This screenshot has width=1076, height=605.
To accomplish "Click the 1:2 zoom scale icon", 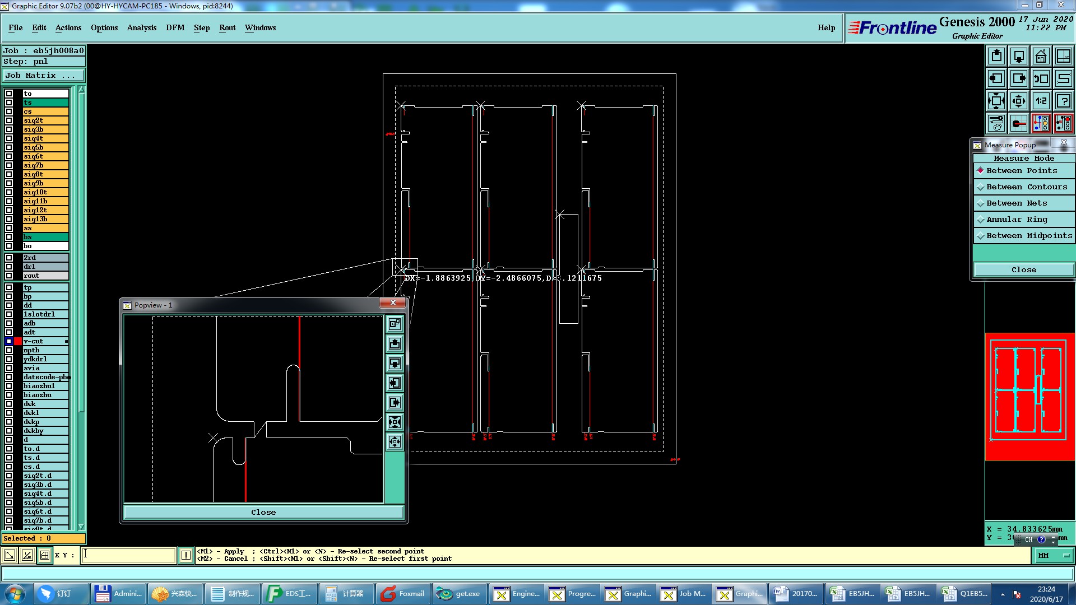I will [x=1041, y=101].
